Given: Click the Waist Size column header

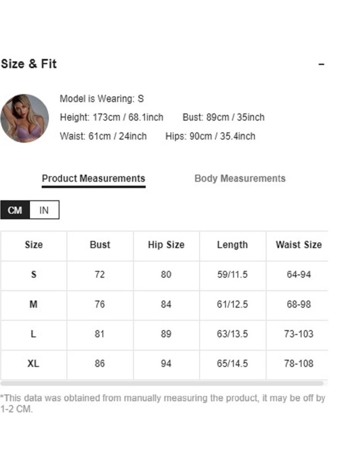Looking at the screenshot, I should [x=299, y=245].
